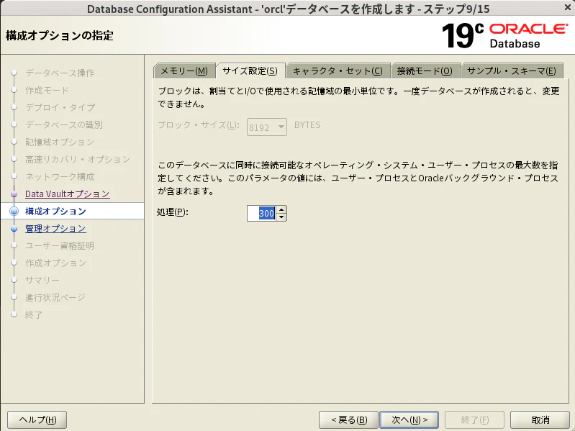The height and width of the screenshot is (431, 575).
Task: Click the BYTES unit label
Action: click(307, 125)
